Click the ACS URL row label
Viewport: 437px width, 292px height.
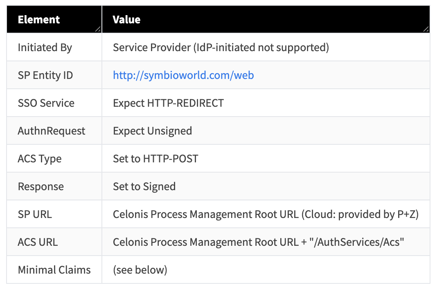coord(38,242)
